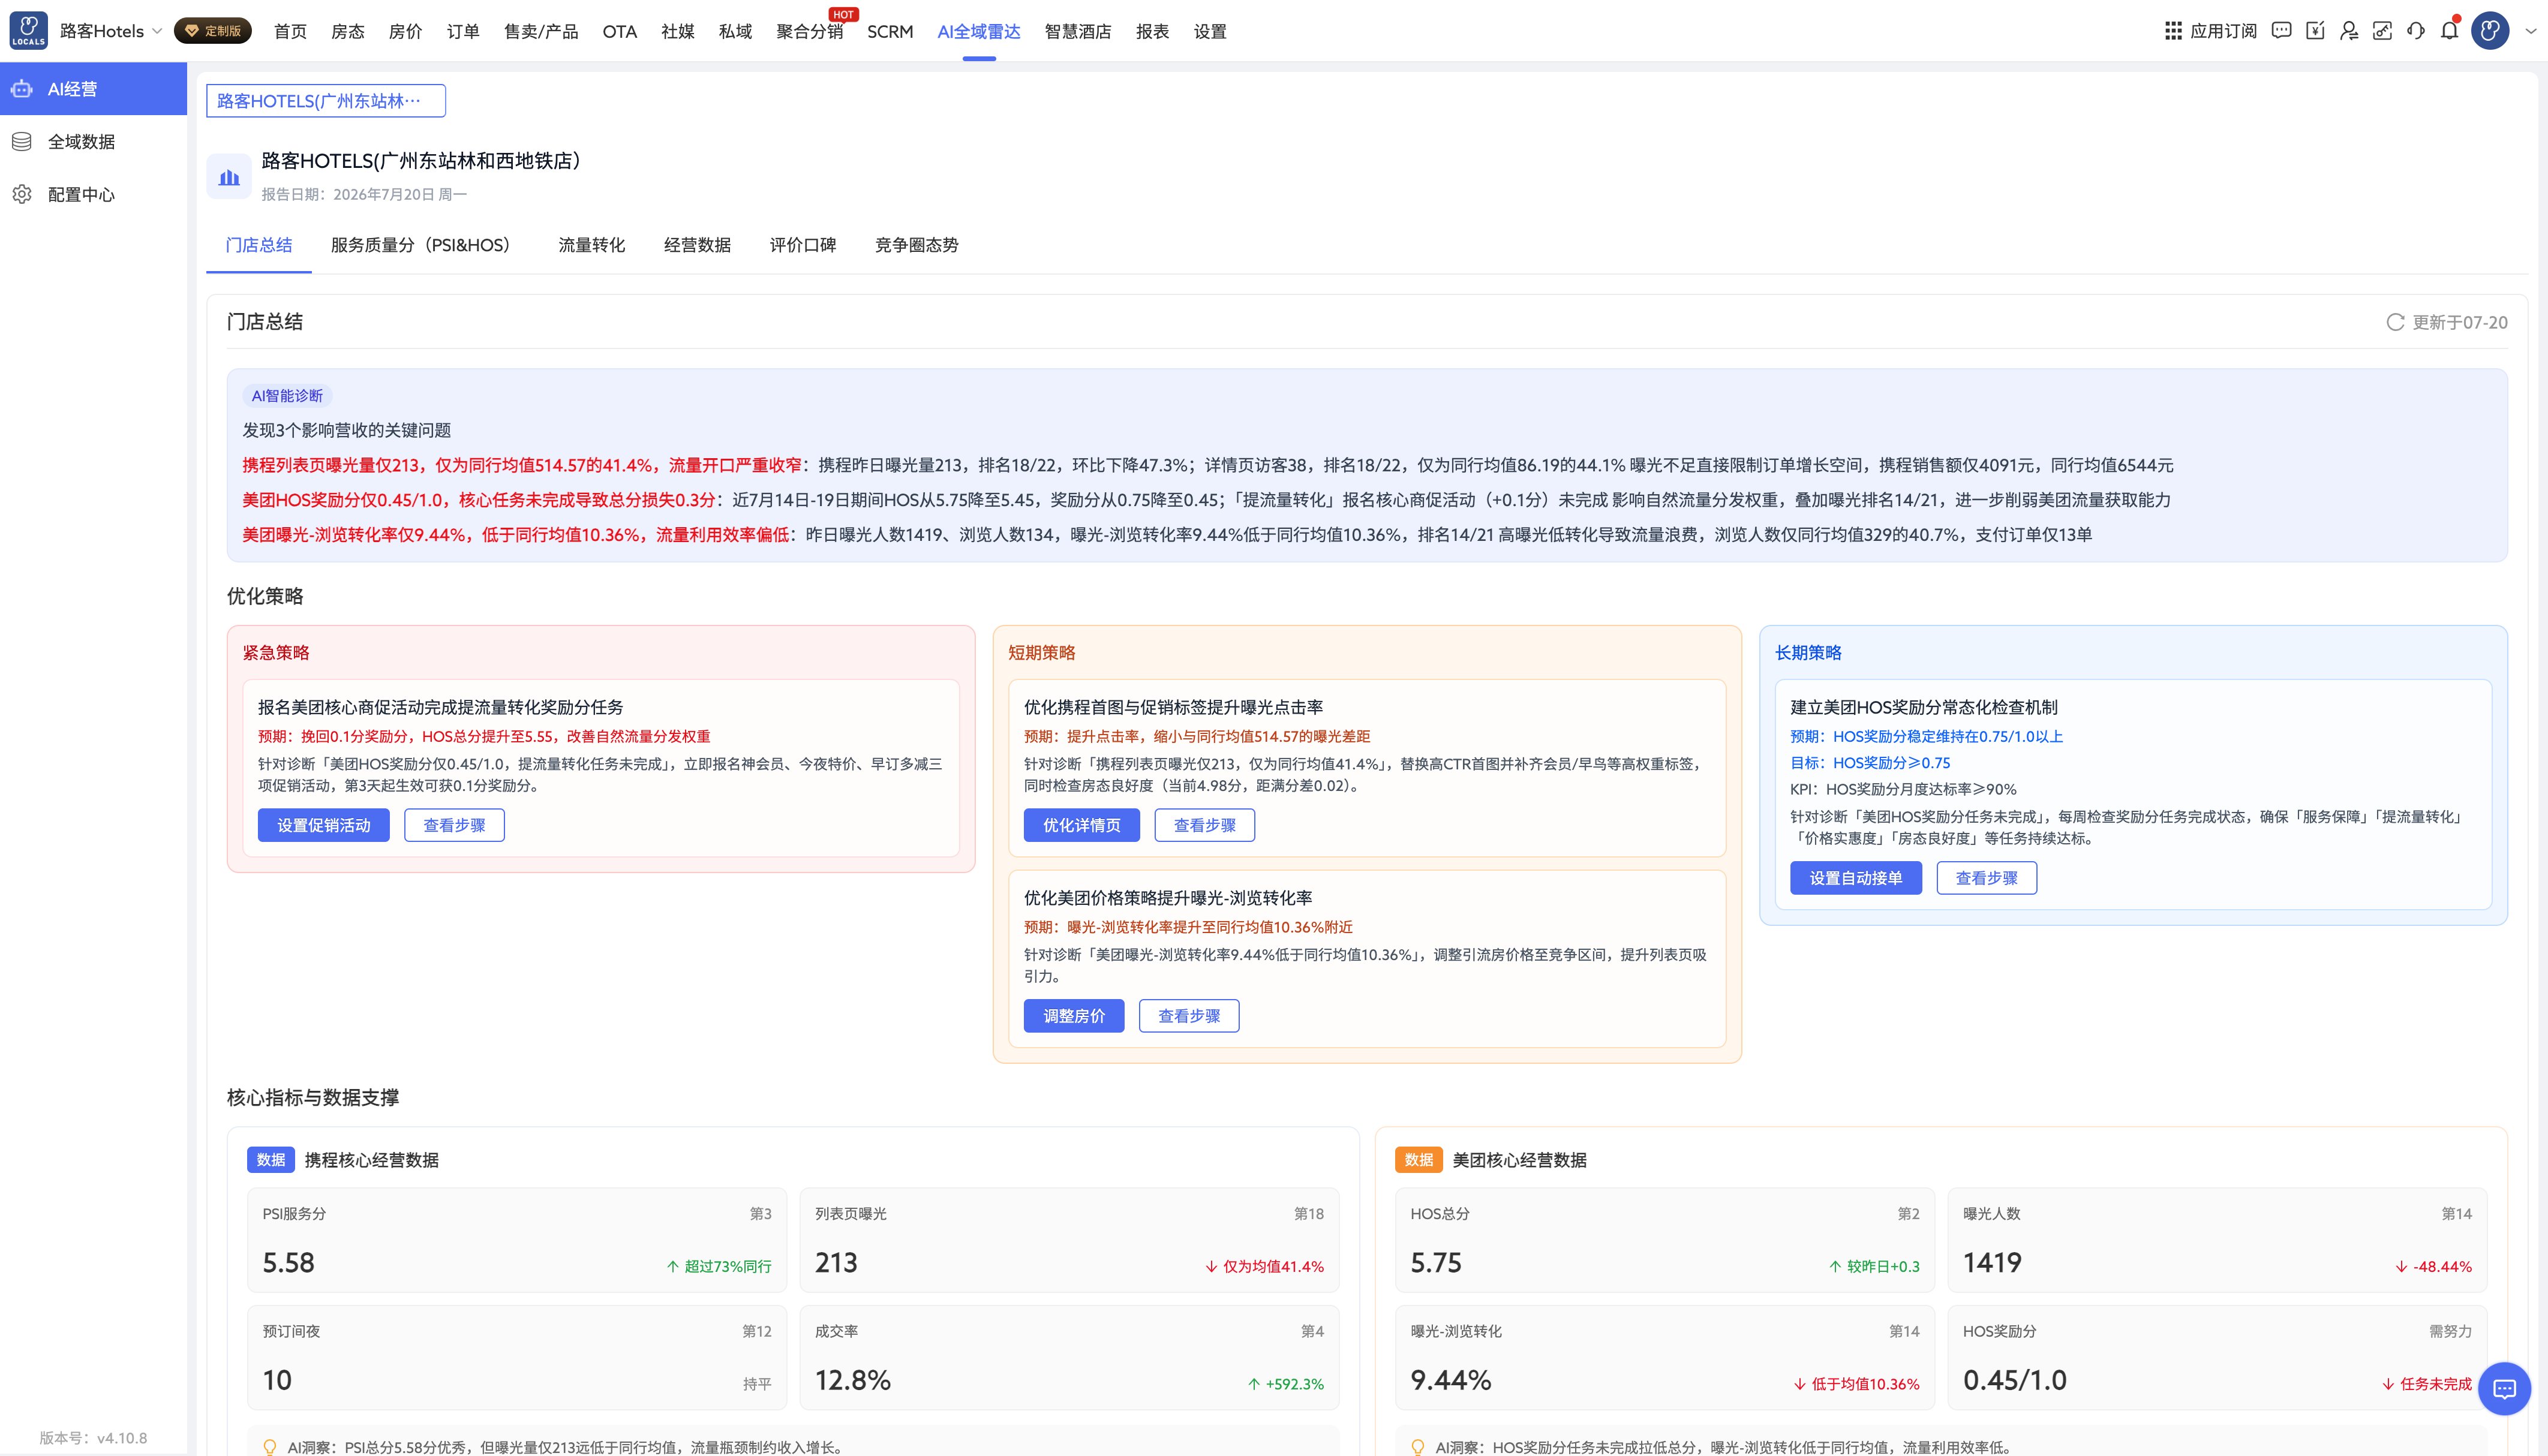
Task: Refresh using the 更新于07-20 icon
Action: [2395, 322]
